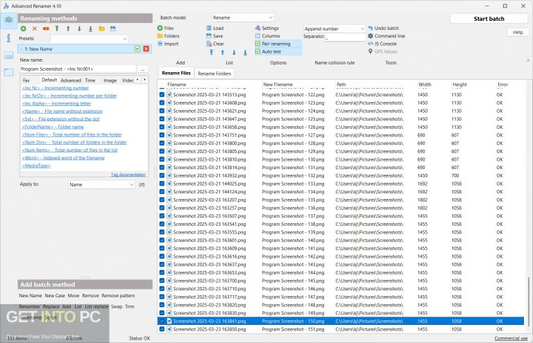Open the Presets dropdown
The width and height of the screenshot is (533, 343).
[89, 39]
